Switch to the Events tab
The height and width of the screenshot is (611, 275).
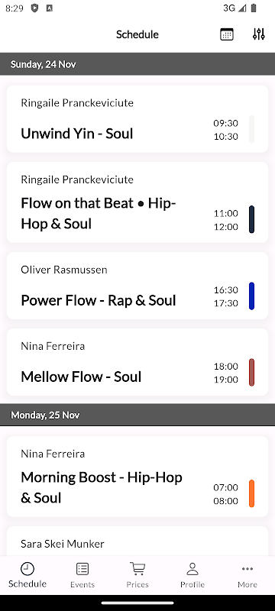tap(82, 575)
